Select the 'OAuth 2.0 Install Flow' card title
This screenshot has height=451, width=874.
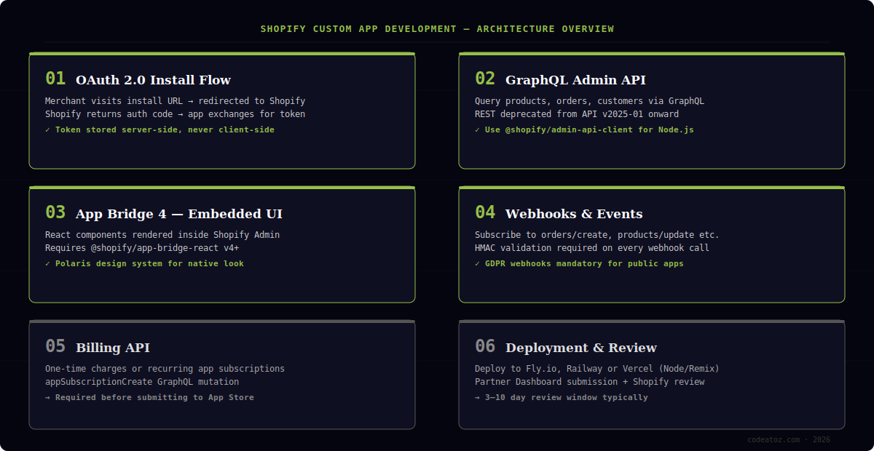coord(153,80)
